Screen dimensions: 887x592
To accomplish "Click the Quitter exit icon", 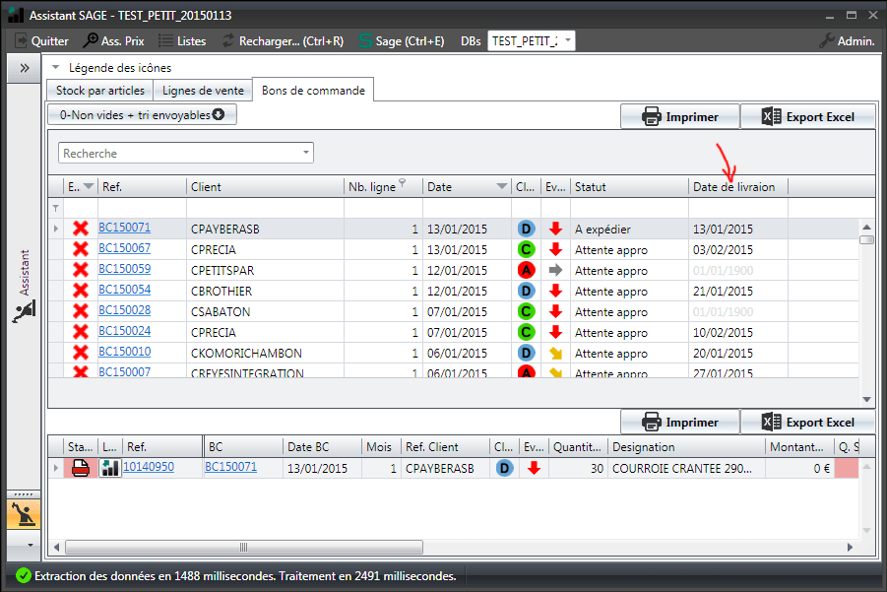I will pos(21,40).
